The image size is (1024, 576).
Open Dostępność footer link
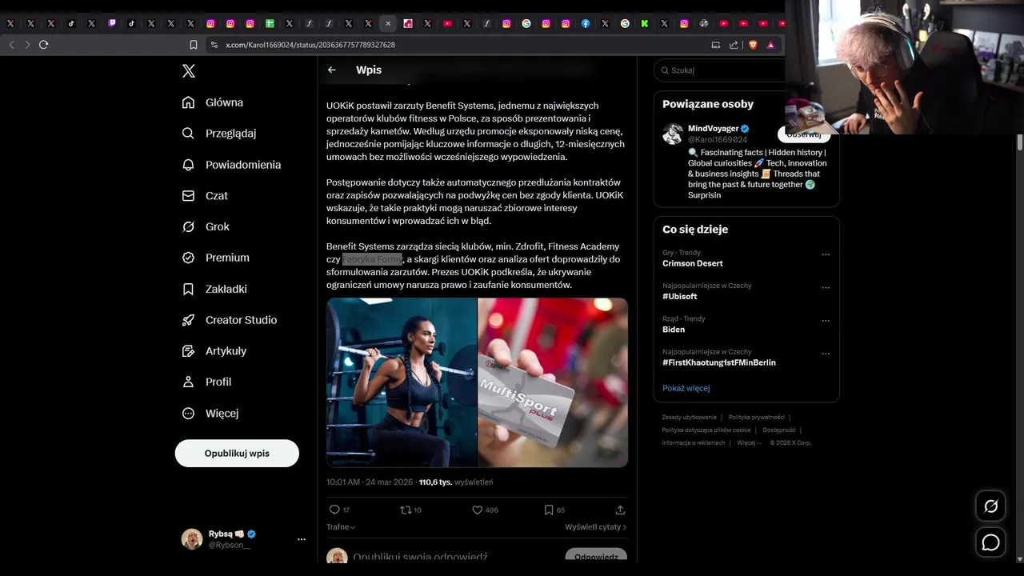(x=779, y=430)
